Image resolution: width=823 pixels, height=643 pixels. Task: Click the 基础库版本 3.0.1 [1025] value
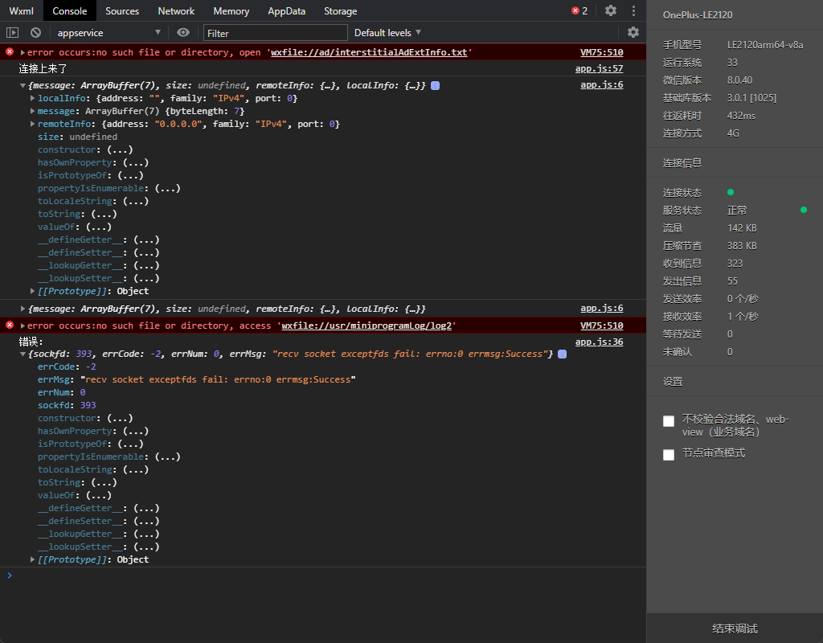[x=751, y=97]
